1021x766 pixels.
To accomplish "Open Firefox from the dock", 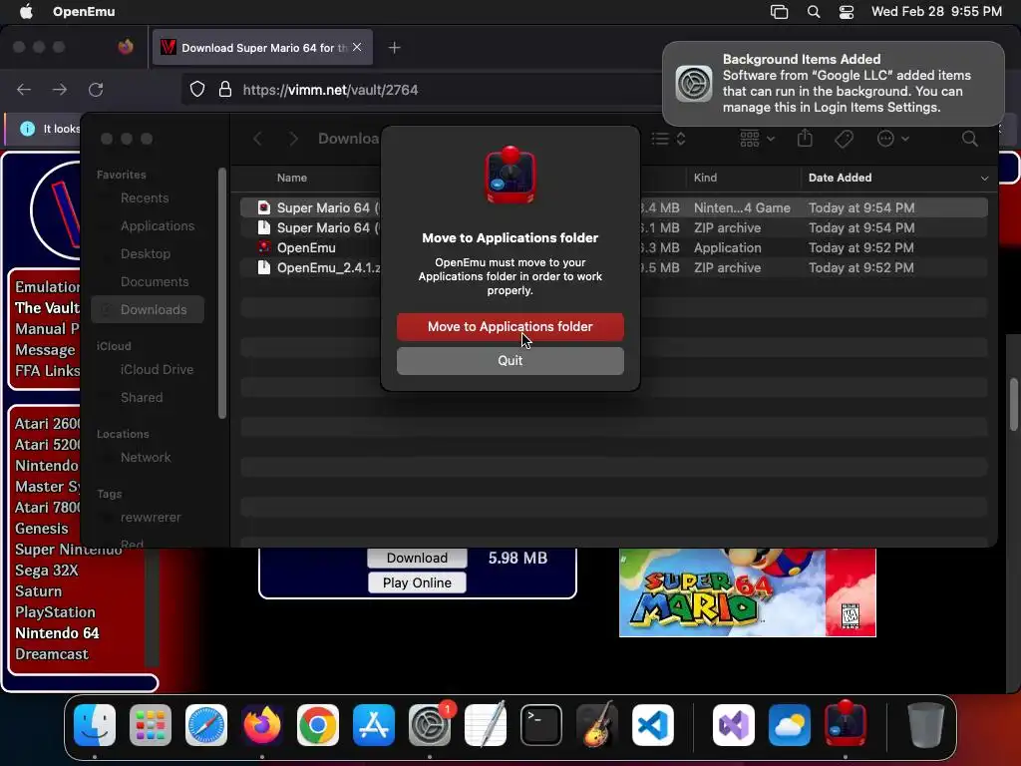I will 262,725.
